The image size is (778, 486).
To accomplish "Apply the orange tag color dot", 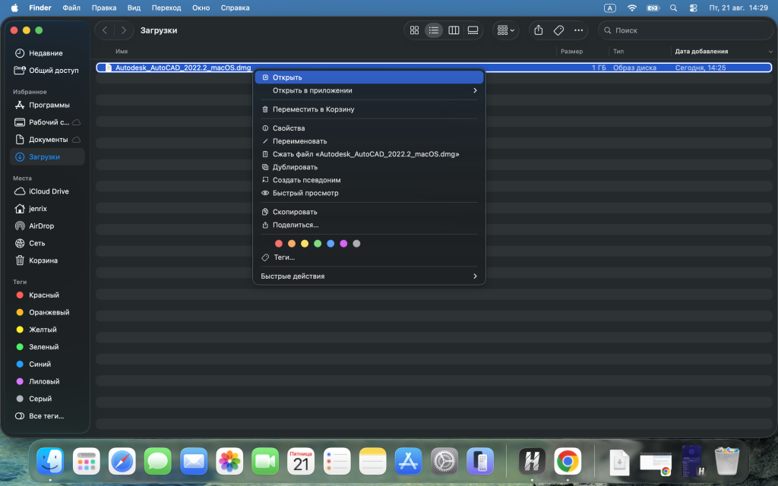I will 292,244.
